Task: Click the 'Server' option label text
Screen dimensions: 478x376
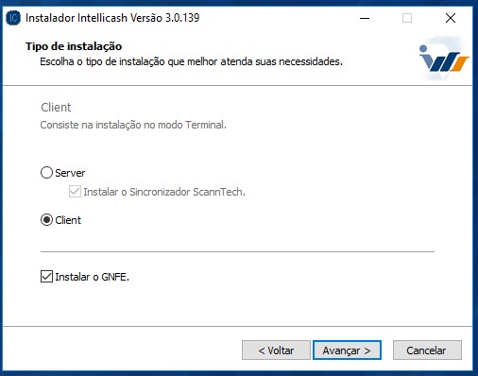Action: click(70, 173)
